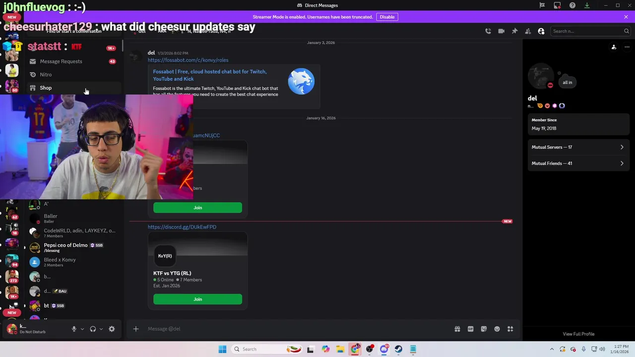
Task: Open the GIF picker
Action: (x=470, y=329)
